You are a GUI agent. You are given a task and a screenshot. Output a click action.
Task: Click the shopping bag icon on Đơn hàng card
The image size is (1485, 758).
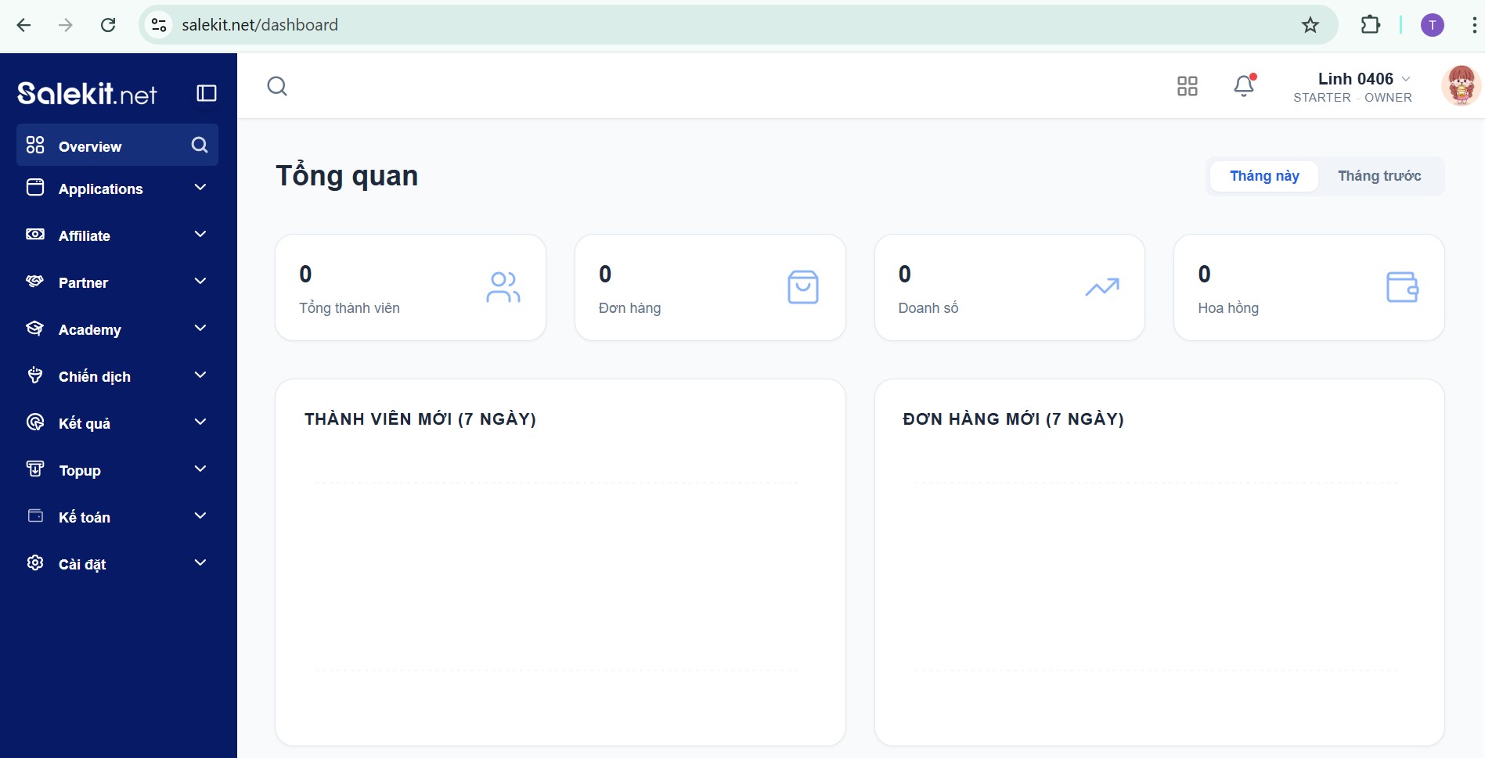pyautogui.click(x=802, y=287)
